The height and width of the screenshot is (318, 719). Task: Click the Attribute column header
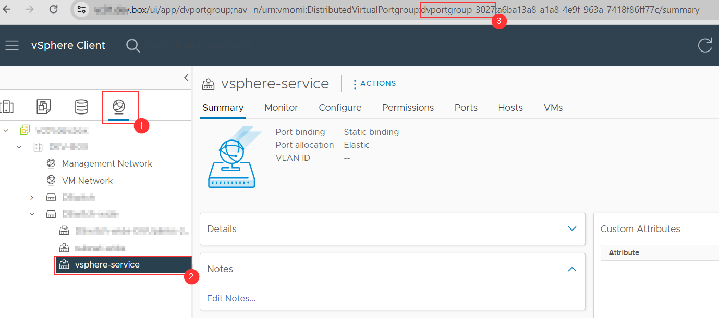624,252
